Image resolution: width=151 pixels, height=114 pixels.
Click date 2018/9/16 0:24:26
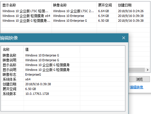(x=131, y=11)
